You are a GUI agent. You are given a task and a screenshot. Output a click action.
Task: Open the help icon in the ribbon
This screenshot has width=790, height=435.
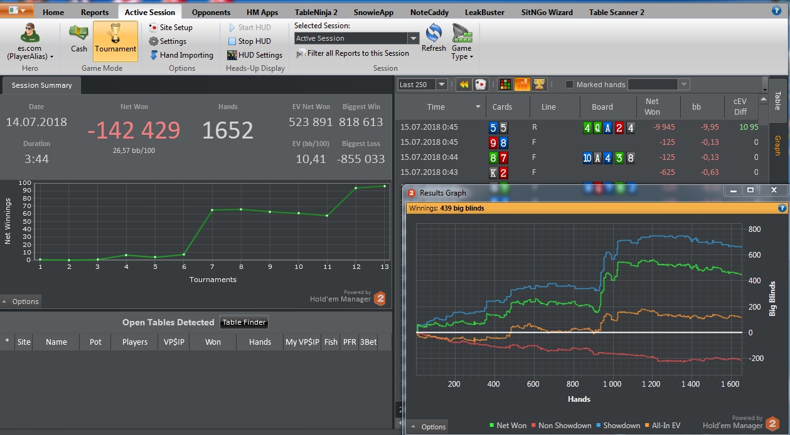[x=777, y=11]
